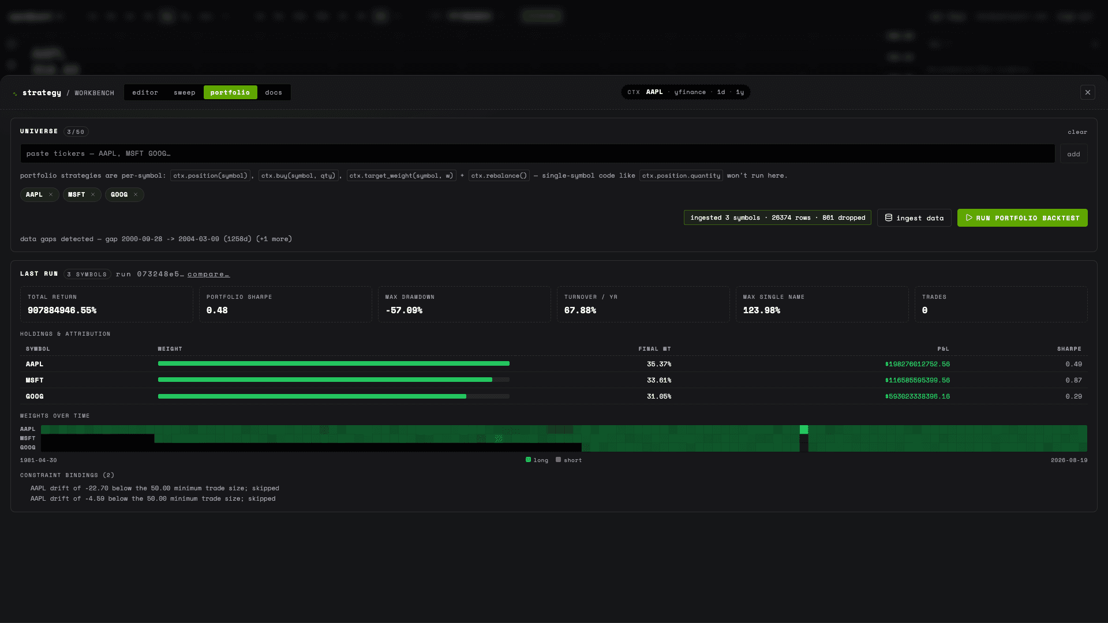Remove GOOG from the universe
The height and width of the screenshot is (623, 1108).
(136, 194)
